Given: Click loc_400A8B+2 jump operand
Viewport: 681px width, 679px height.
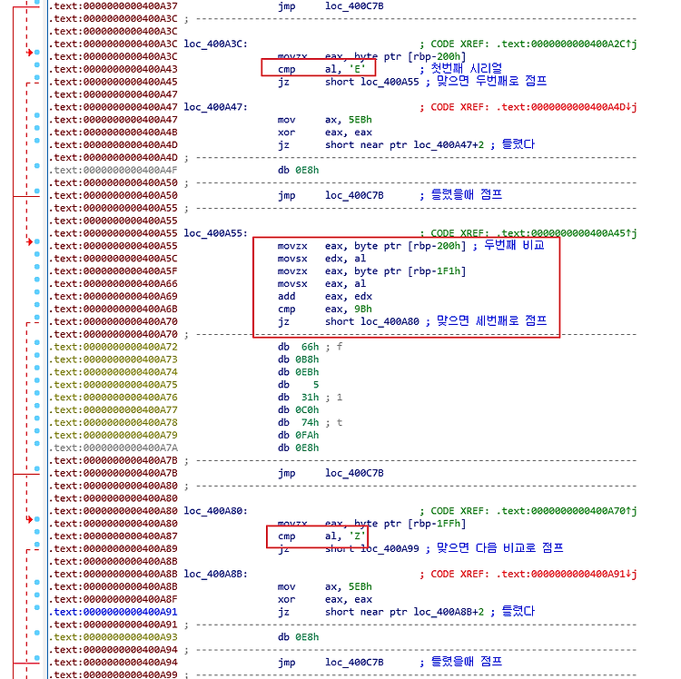Looking at the screenshot, I should tap(449, 611).
